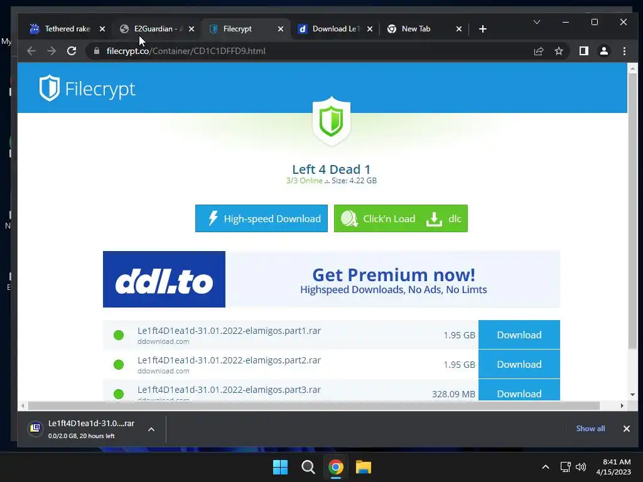
Task: Close the Download Le tab
Action: (x=369, y=29)
